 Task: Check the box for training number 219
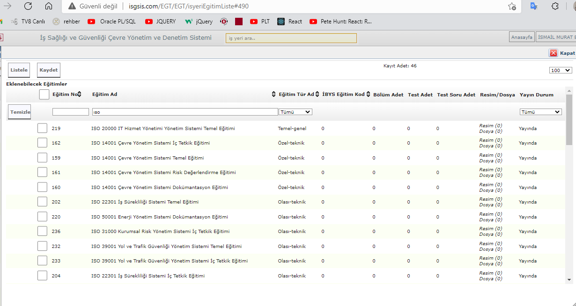point(43,128)
